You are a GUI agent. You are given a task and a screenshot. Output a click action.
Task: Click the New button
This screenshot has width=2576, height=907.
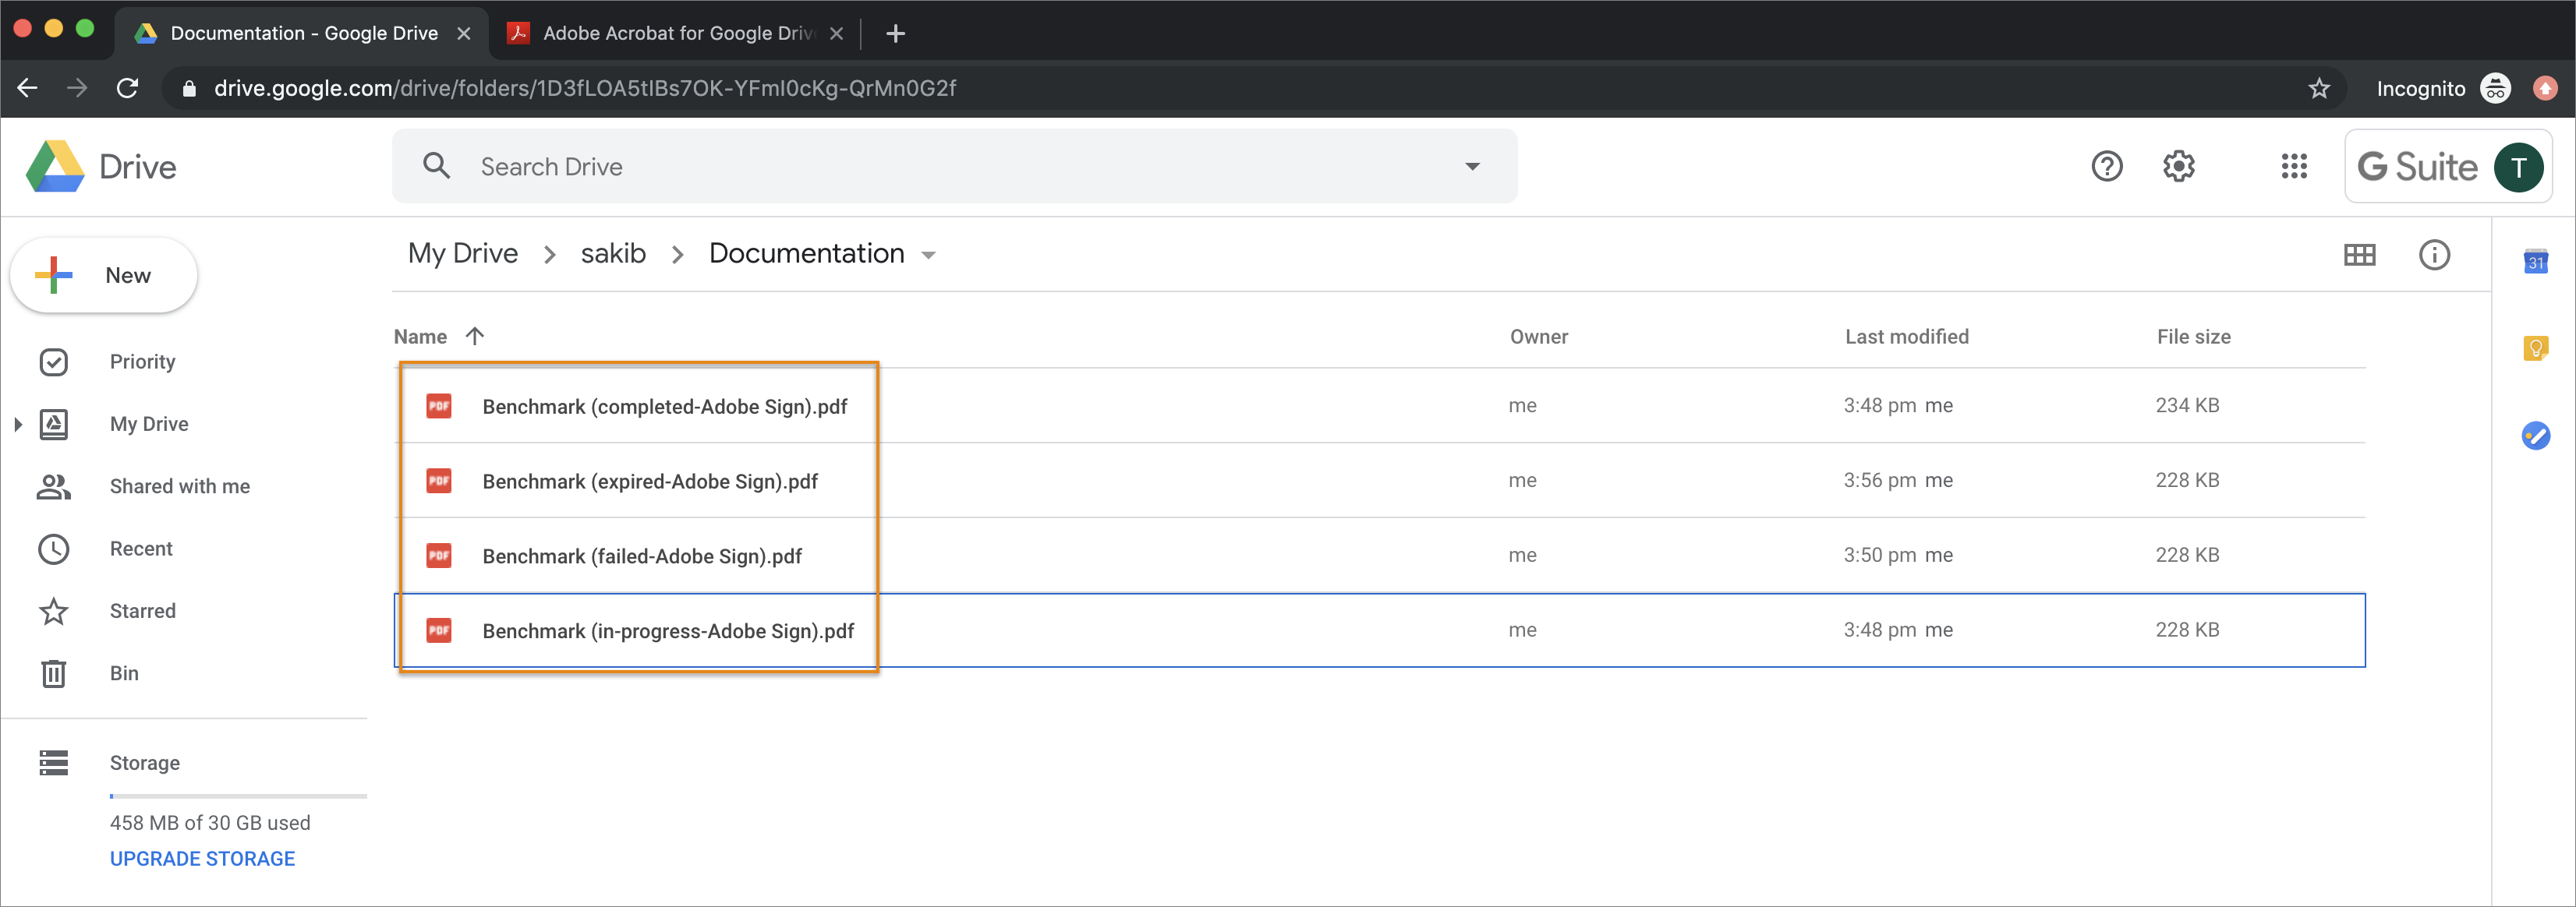pyautogui.click(x=104, y=276)
